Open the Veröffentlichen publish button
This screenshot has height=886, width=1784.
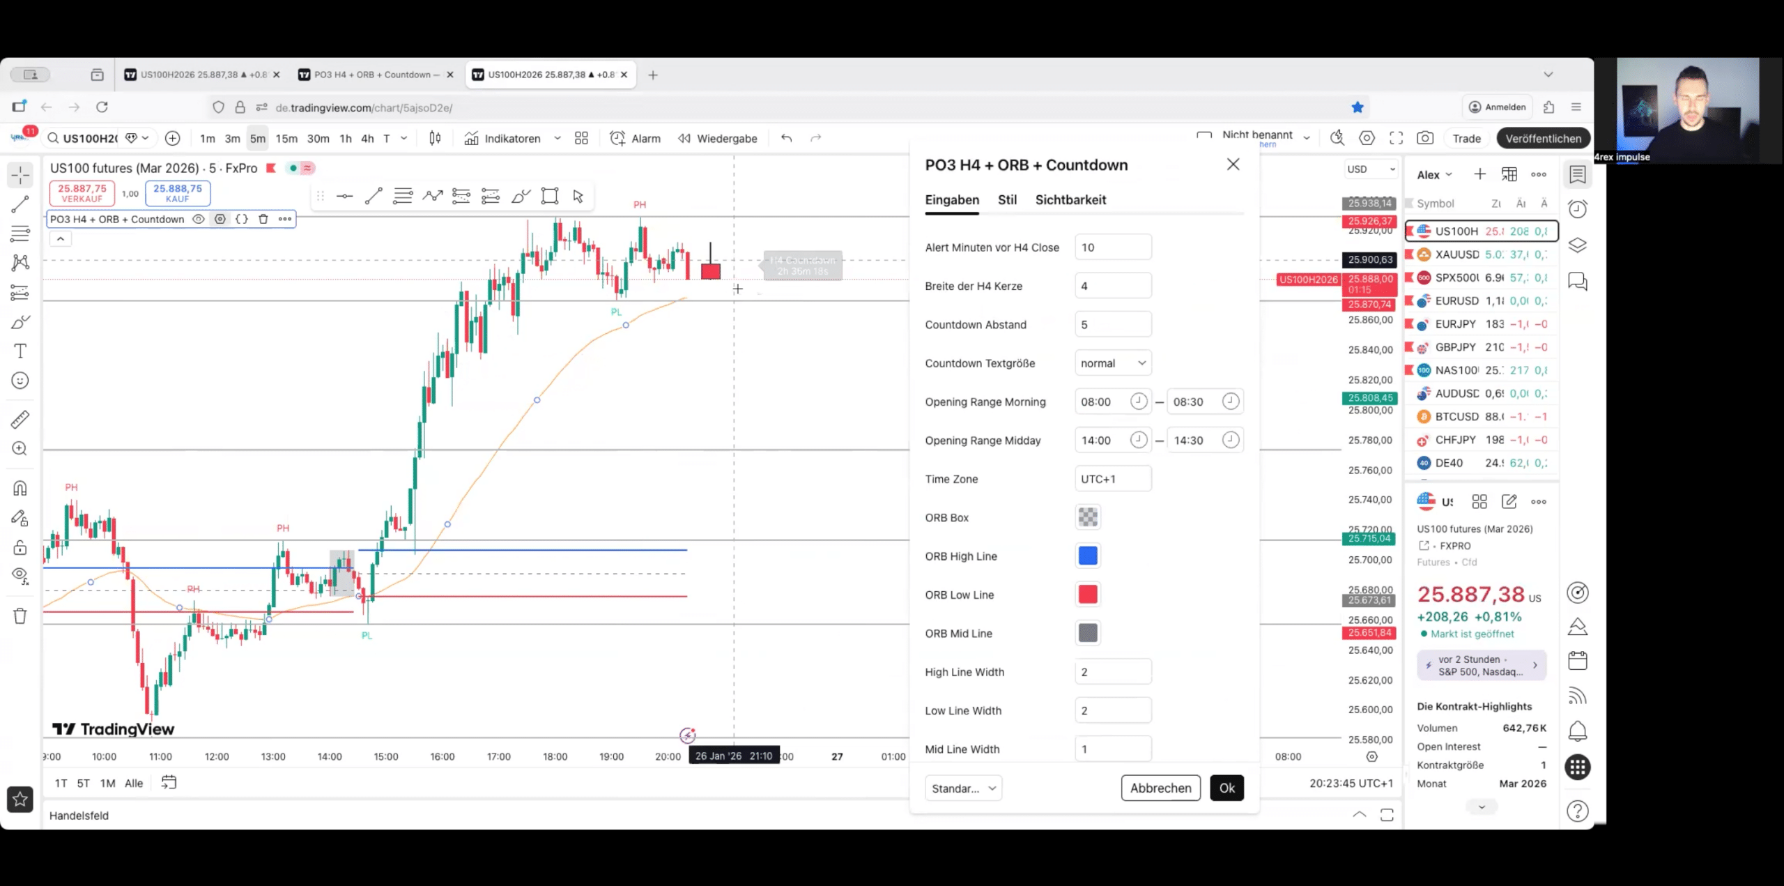click(x=1544, y=138)
